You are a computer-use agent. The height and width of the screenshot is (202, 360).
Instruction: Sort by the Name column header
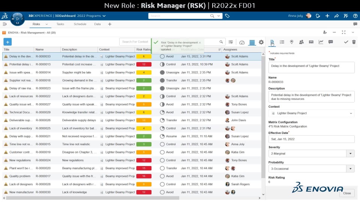47,49
